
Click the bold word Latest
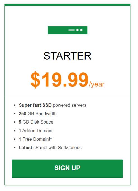click(25, 148)
